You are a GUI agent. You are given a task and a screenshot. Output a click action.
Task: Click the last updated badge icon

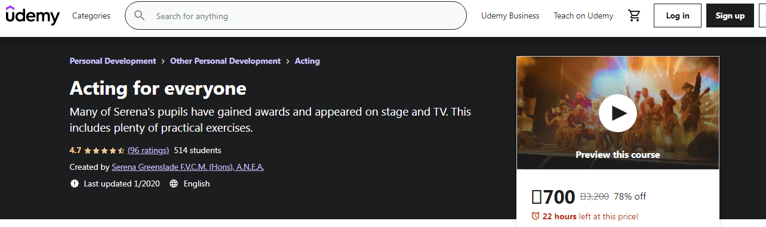pos(74,184)
